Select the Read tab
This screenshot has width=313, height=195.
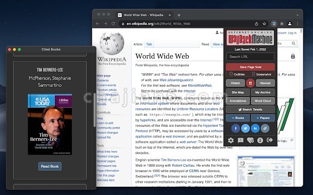[x=205, y=44]
